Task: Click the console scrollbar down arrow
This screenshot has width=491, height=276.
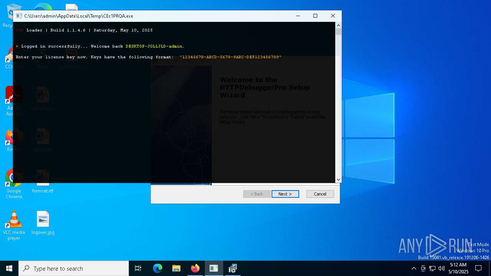Action: [338, 179]
